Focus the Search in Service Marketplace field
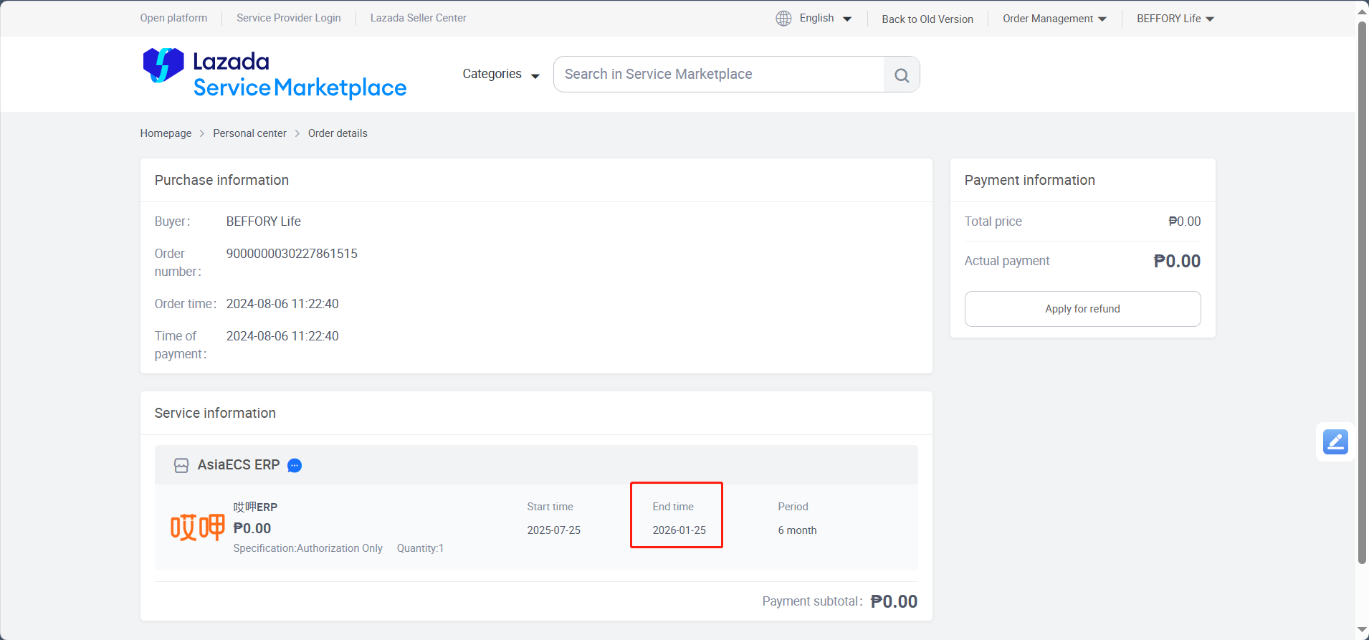The height and width of the screenshot is (640, 1369). click(719, 75)
